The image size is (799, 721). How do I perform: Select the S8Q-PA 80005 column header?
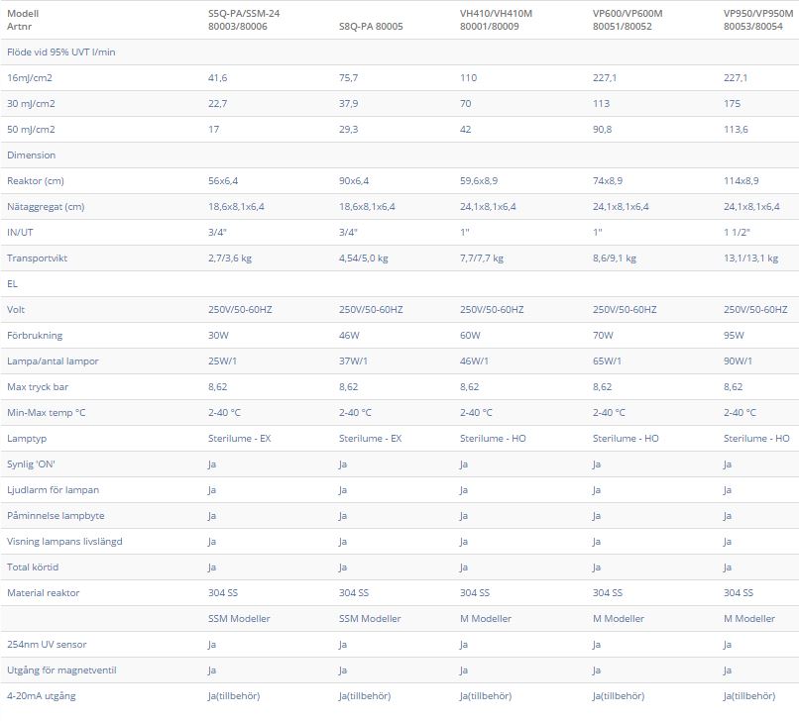372,27
